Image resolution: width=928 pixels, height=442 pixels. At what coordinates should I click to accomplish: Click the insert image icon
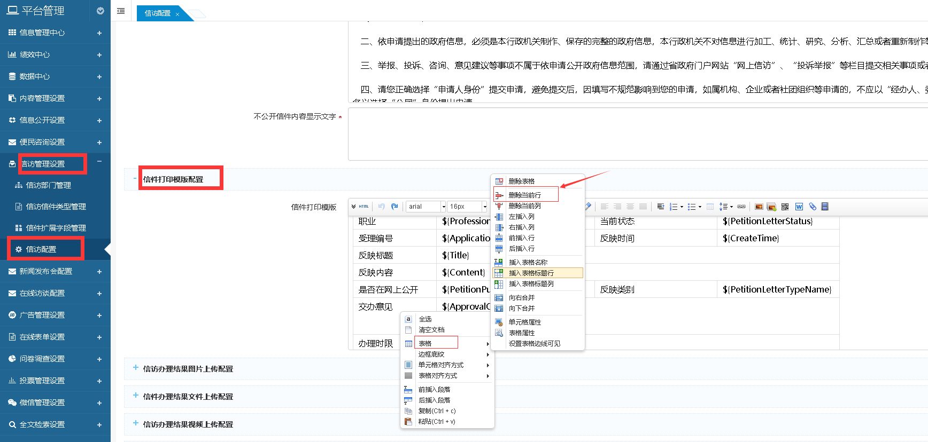(x=759, y=207)
